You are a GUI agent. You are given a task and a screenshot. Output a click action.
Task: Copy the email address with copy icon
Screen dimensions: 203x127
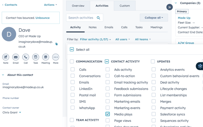56,44
